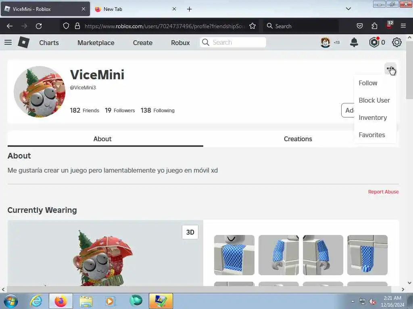Open the Robux balance icon

click(x=374, y=42)
